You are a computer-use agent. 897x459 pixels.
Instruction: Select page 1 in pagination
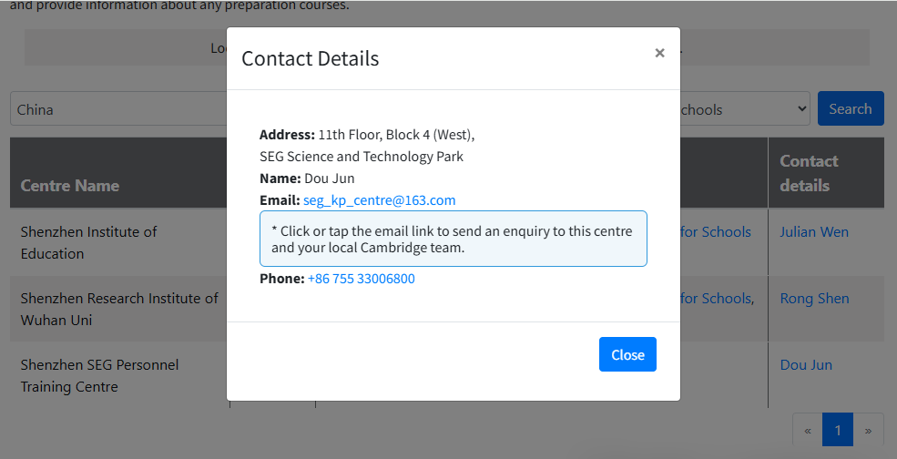pos(837,430)
